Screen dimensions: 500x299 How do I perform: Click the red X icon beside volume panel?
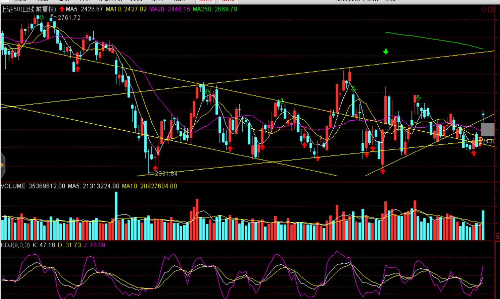point(497,237)
